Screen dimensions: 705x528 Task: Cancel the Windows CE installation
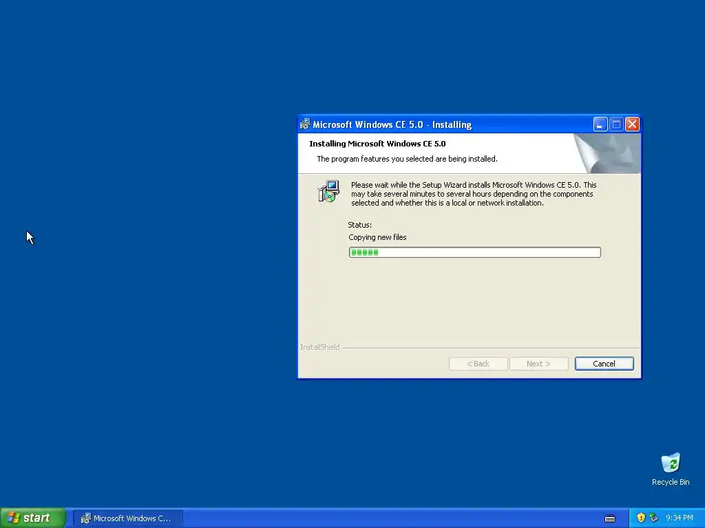coord(604,364)
